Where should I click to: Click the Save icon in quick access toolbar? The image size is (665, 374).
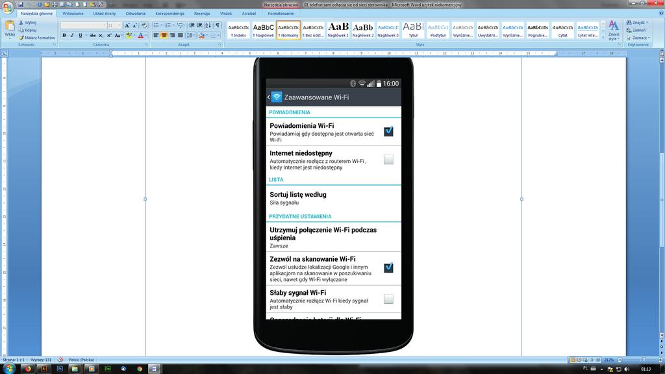coord(20,5)
